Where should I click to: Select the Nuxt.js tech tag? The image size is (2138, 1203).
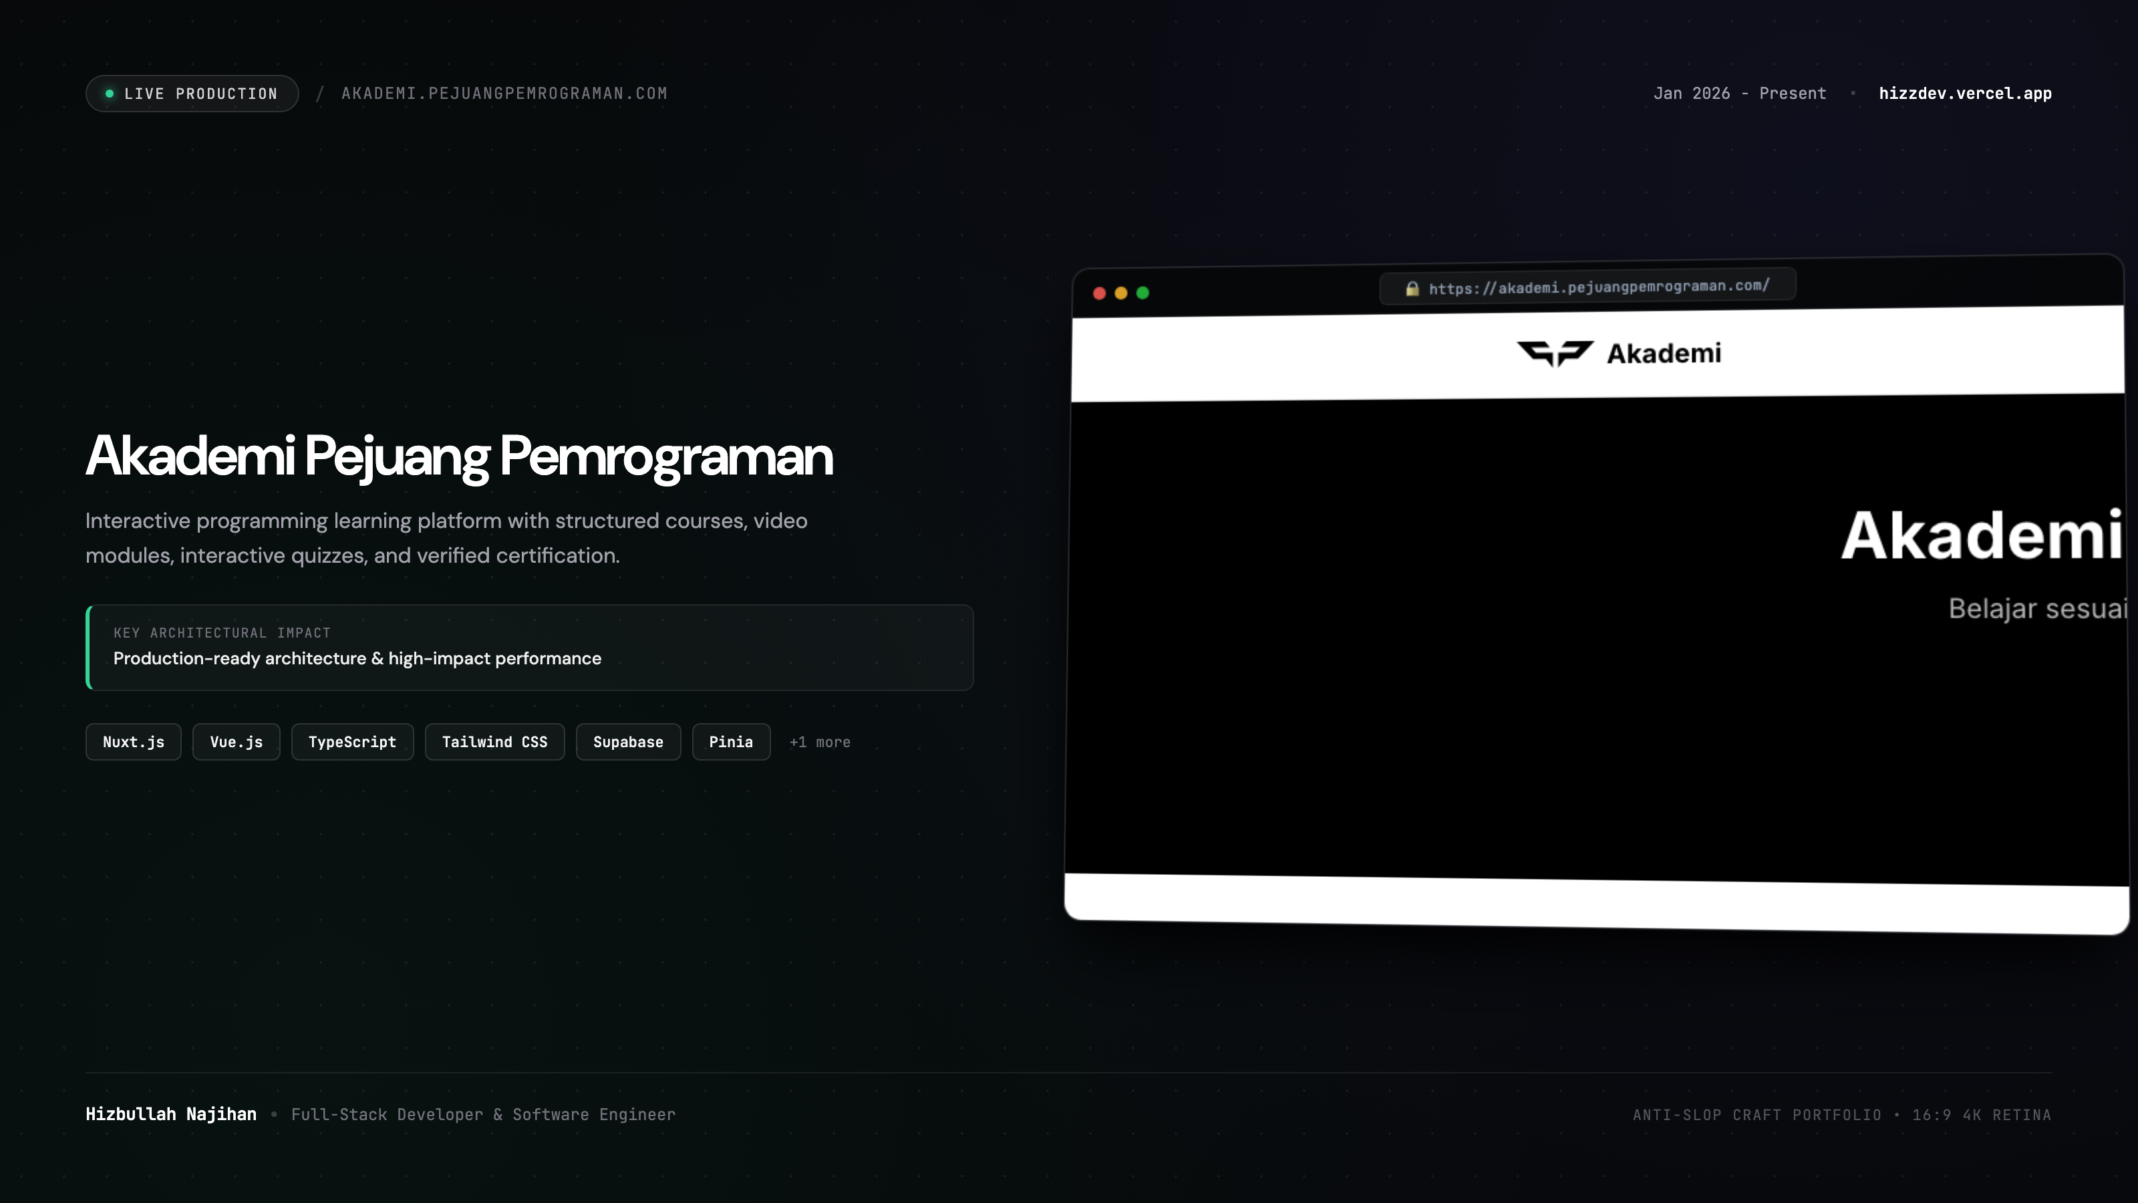point(134,743)
